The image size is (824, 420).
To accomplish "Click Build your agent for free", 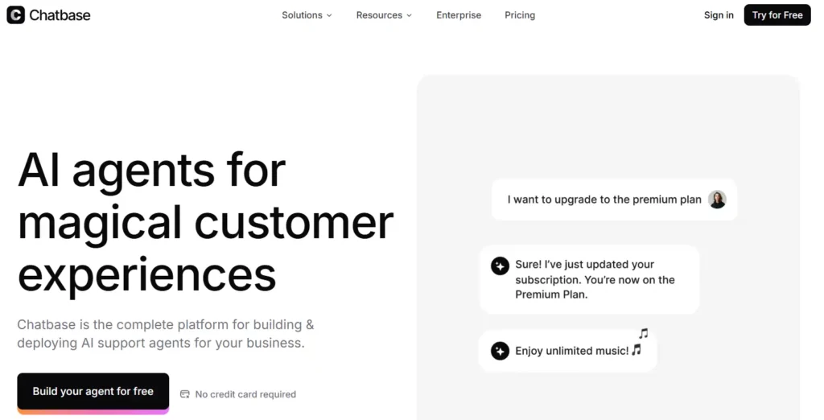I will [93, 392].
